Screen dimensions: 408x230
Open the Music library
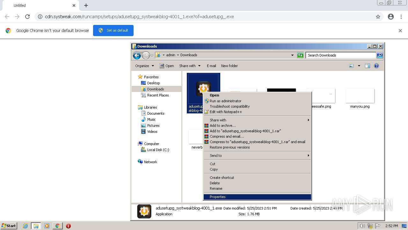[149, 119]
